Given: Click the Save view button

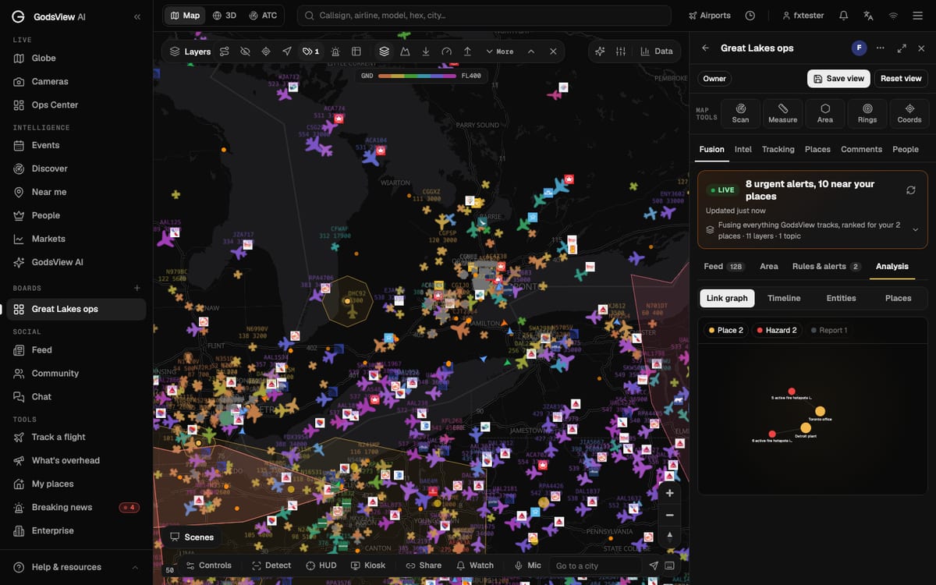Looking at the screenshot, I should [x=838, y=78].
